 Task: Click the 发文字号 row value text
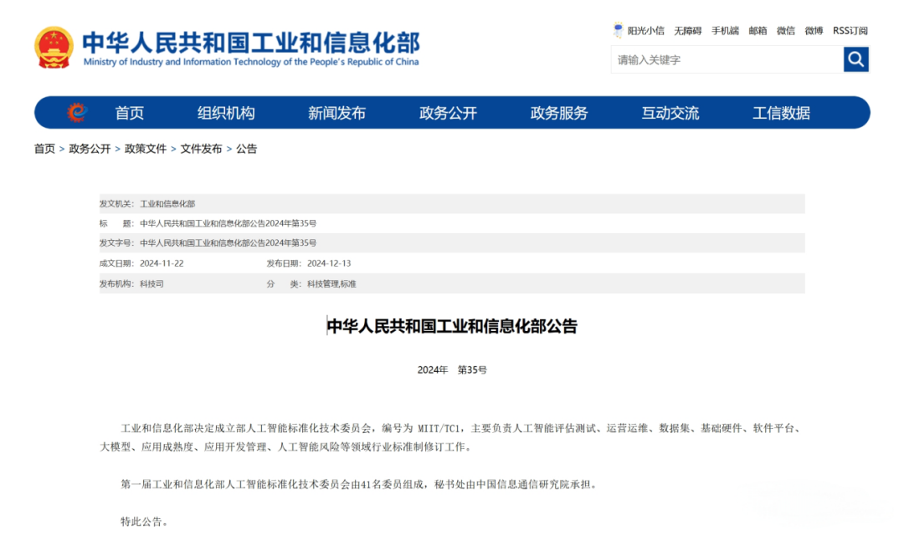pyautogui.click(x=228, y=243)
